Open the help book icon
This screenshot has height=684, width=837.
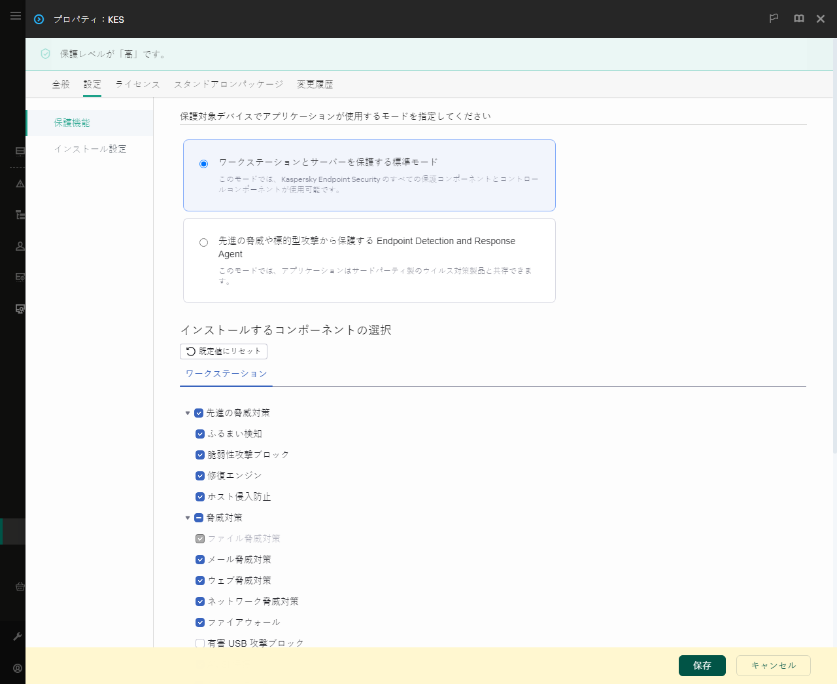798,18
